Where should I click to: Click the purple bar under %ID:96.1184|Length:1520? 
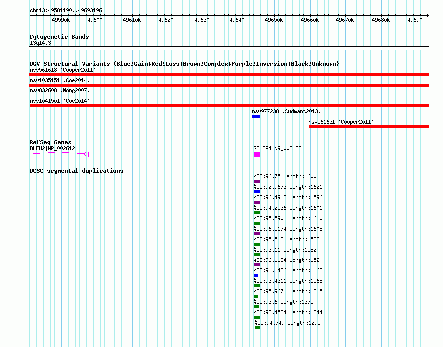pos(257,265)
